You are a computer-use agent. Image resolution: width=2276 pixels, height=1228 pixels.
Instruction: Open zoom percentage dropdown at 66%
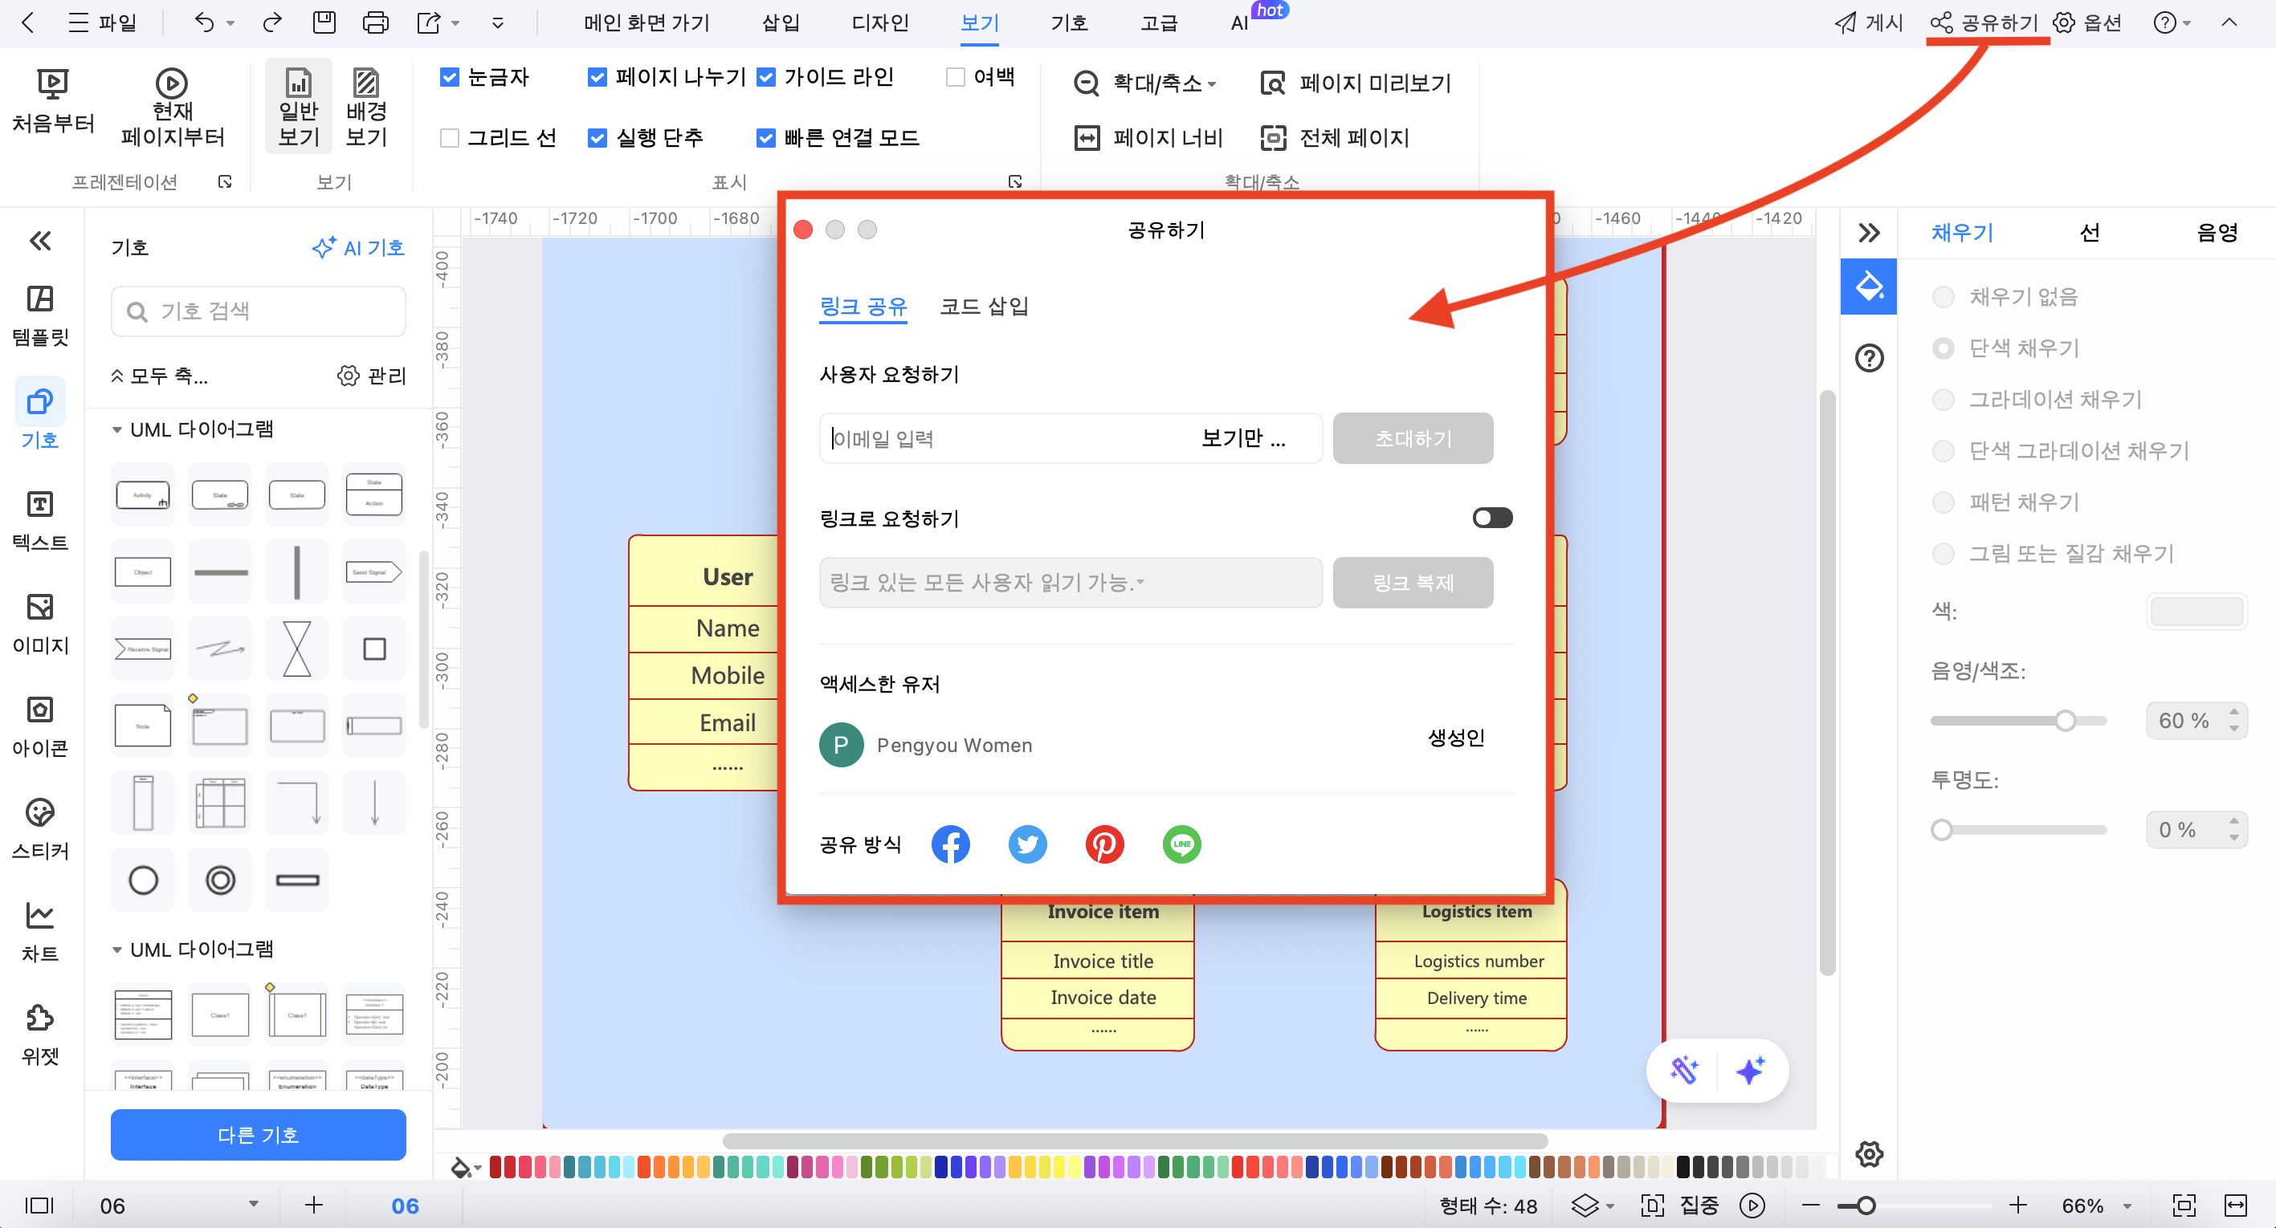click(2127, 1206)
